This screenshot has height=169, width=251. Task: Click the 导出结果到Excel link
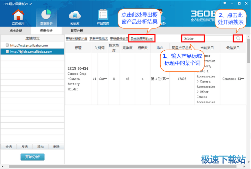(x=142, y=39)
